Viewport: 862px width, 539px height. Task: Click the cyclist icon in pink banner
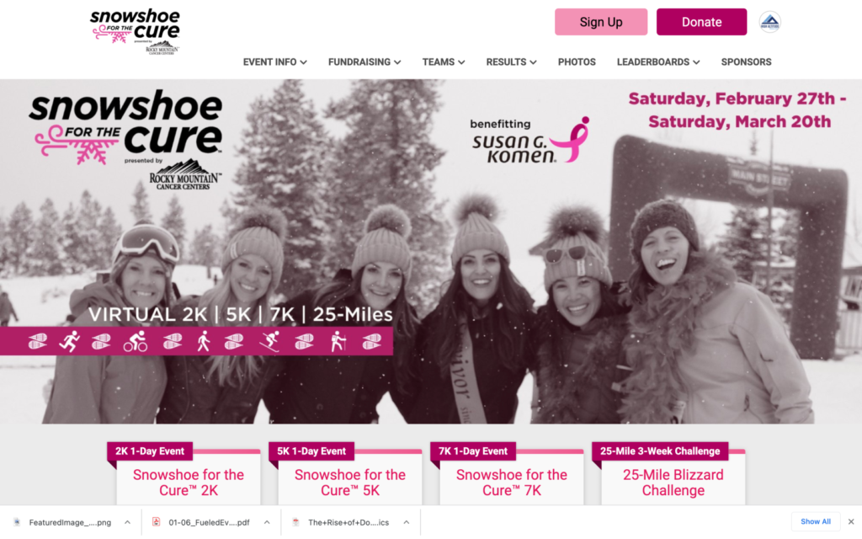136,342
